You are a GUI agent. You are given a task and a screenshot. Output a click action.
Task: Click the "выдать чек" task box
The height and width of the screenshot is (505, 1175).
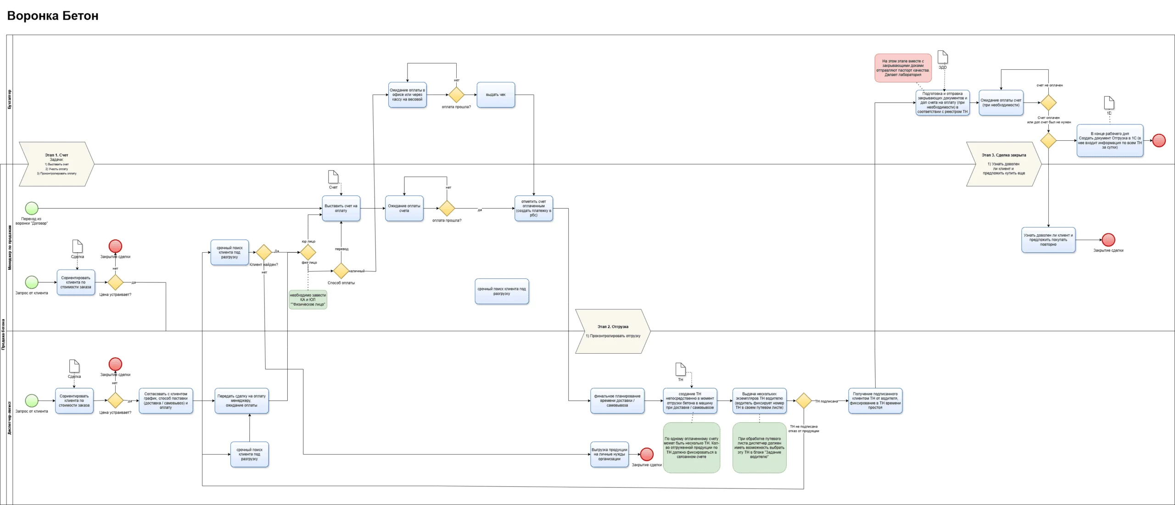(x=496, y=95)
